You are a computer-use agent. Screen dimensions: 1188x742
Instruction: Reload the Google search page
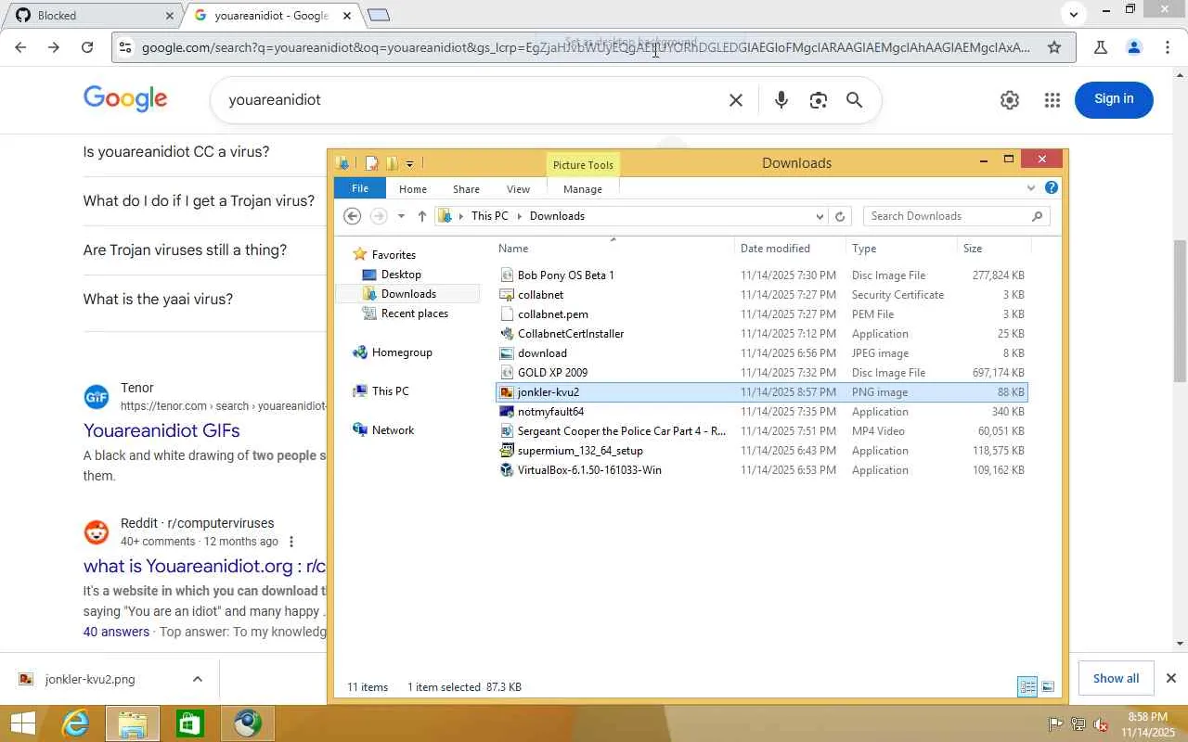[87, 47]
